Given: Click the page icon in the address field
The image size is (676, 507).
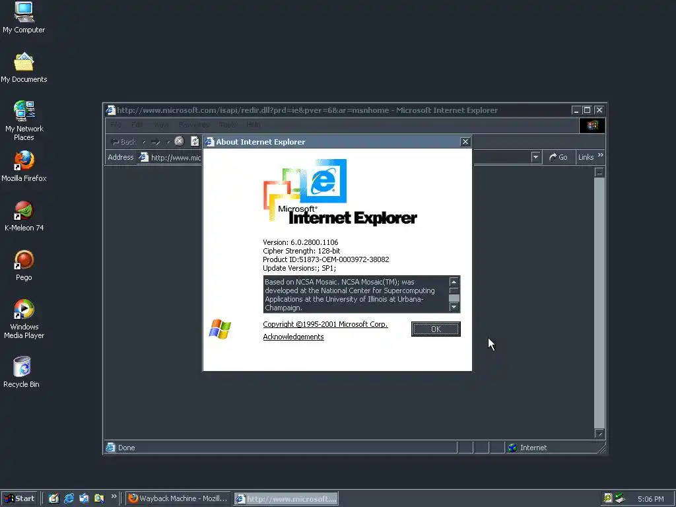Looking at the screenshot, I should [143, 157].
